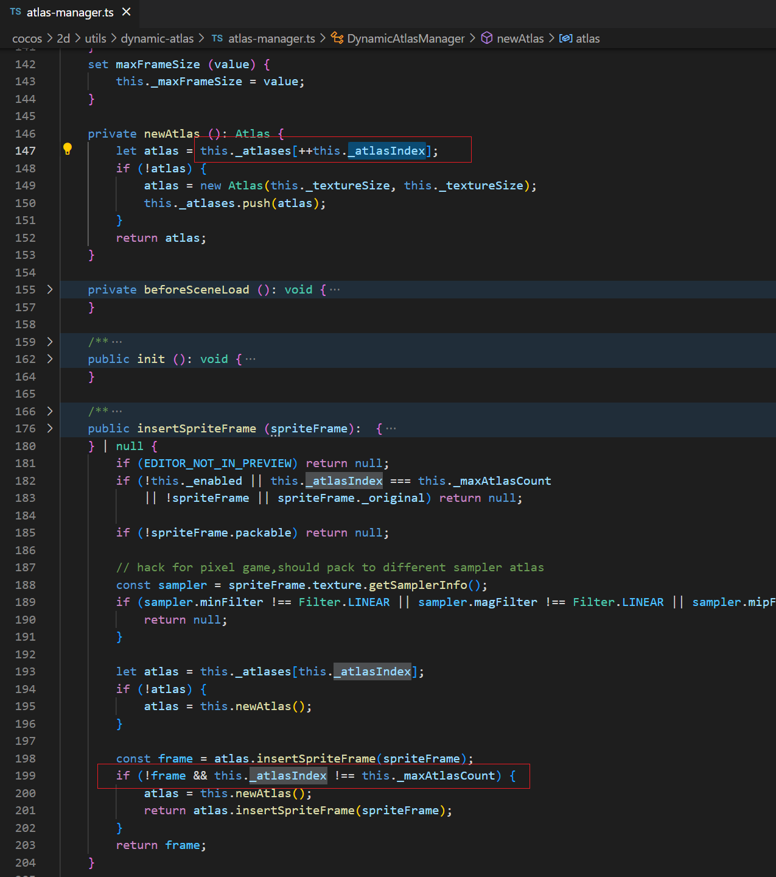Click maxFrameSize setter name on line 142
The image size is (776, 877).
click(158, 64)
